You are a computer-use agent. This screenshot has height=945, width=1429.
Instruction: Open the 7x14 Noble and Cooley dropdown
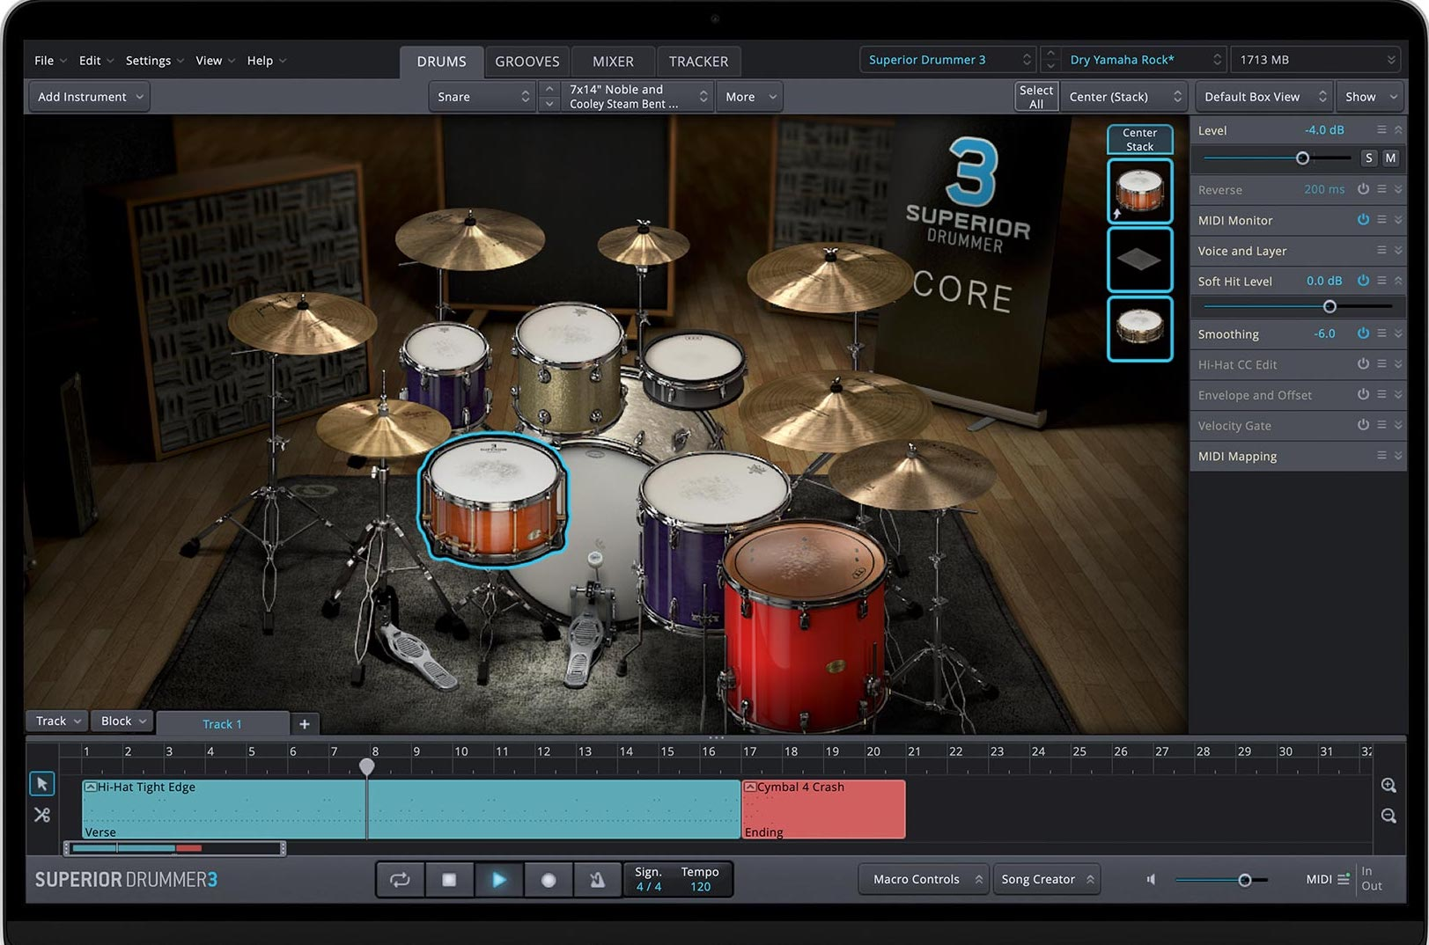[x=637, y=97]
